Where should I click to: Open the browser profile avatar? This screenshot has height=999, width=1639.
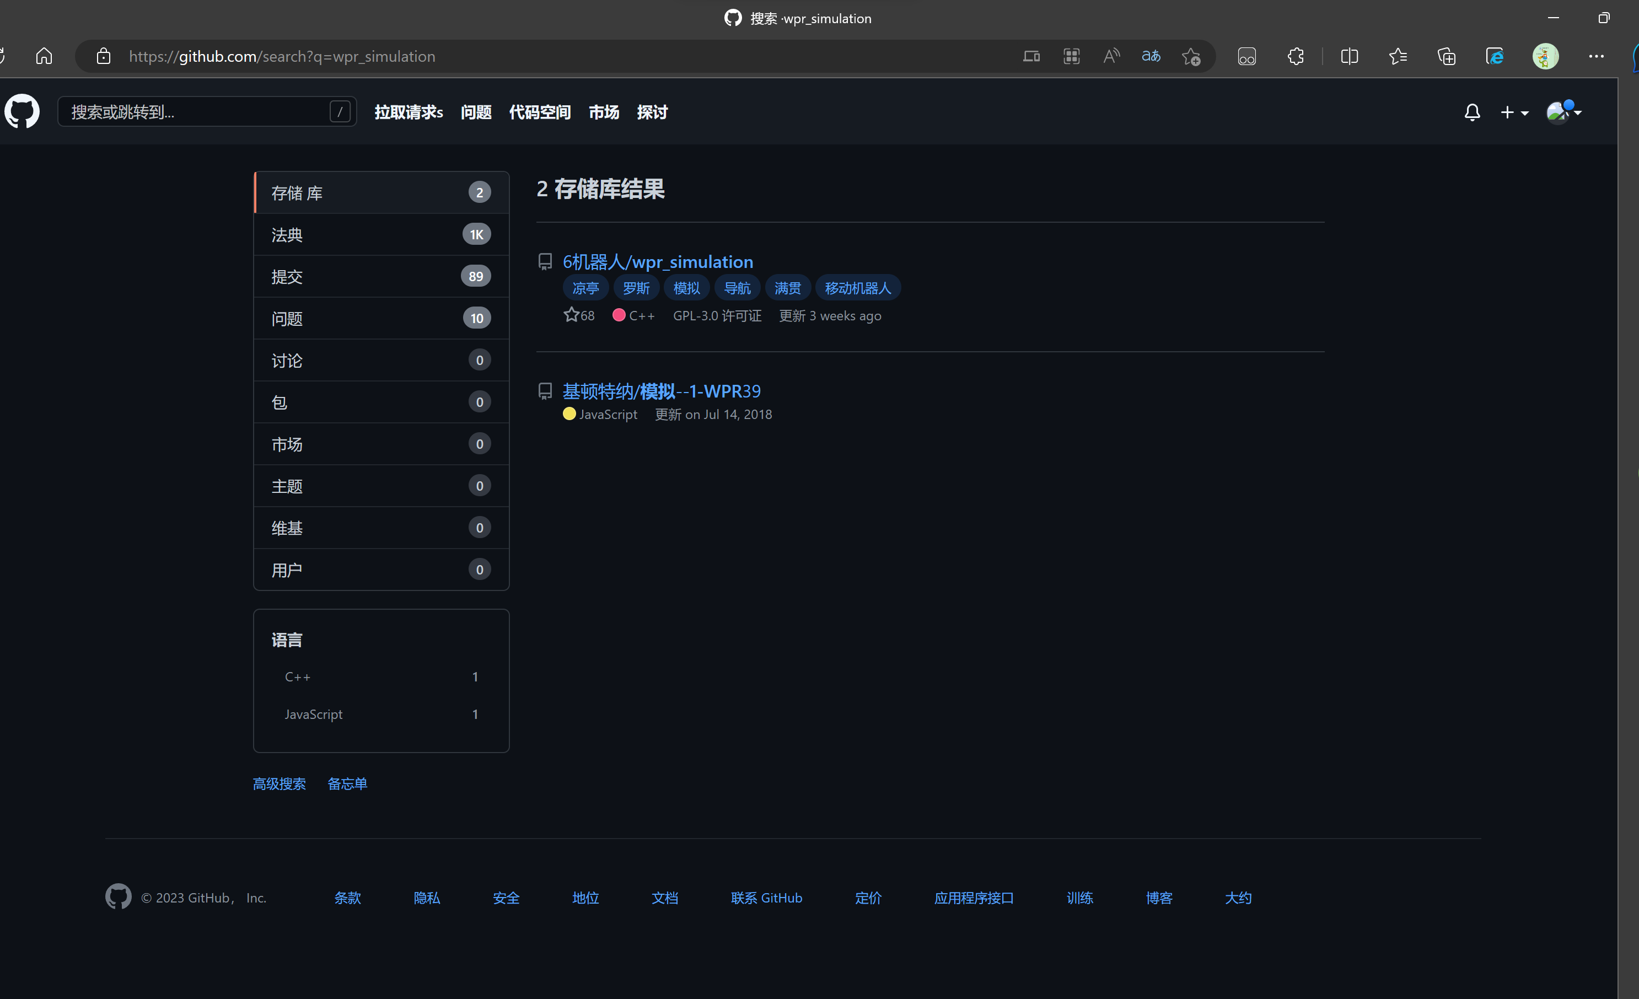tap(1545, 56)
